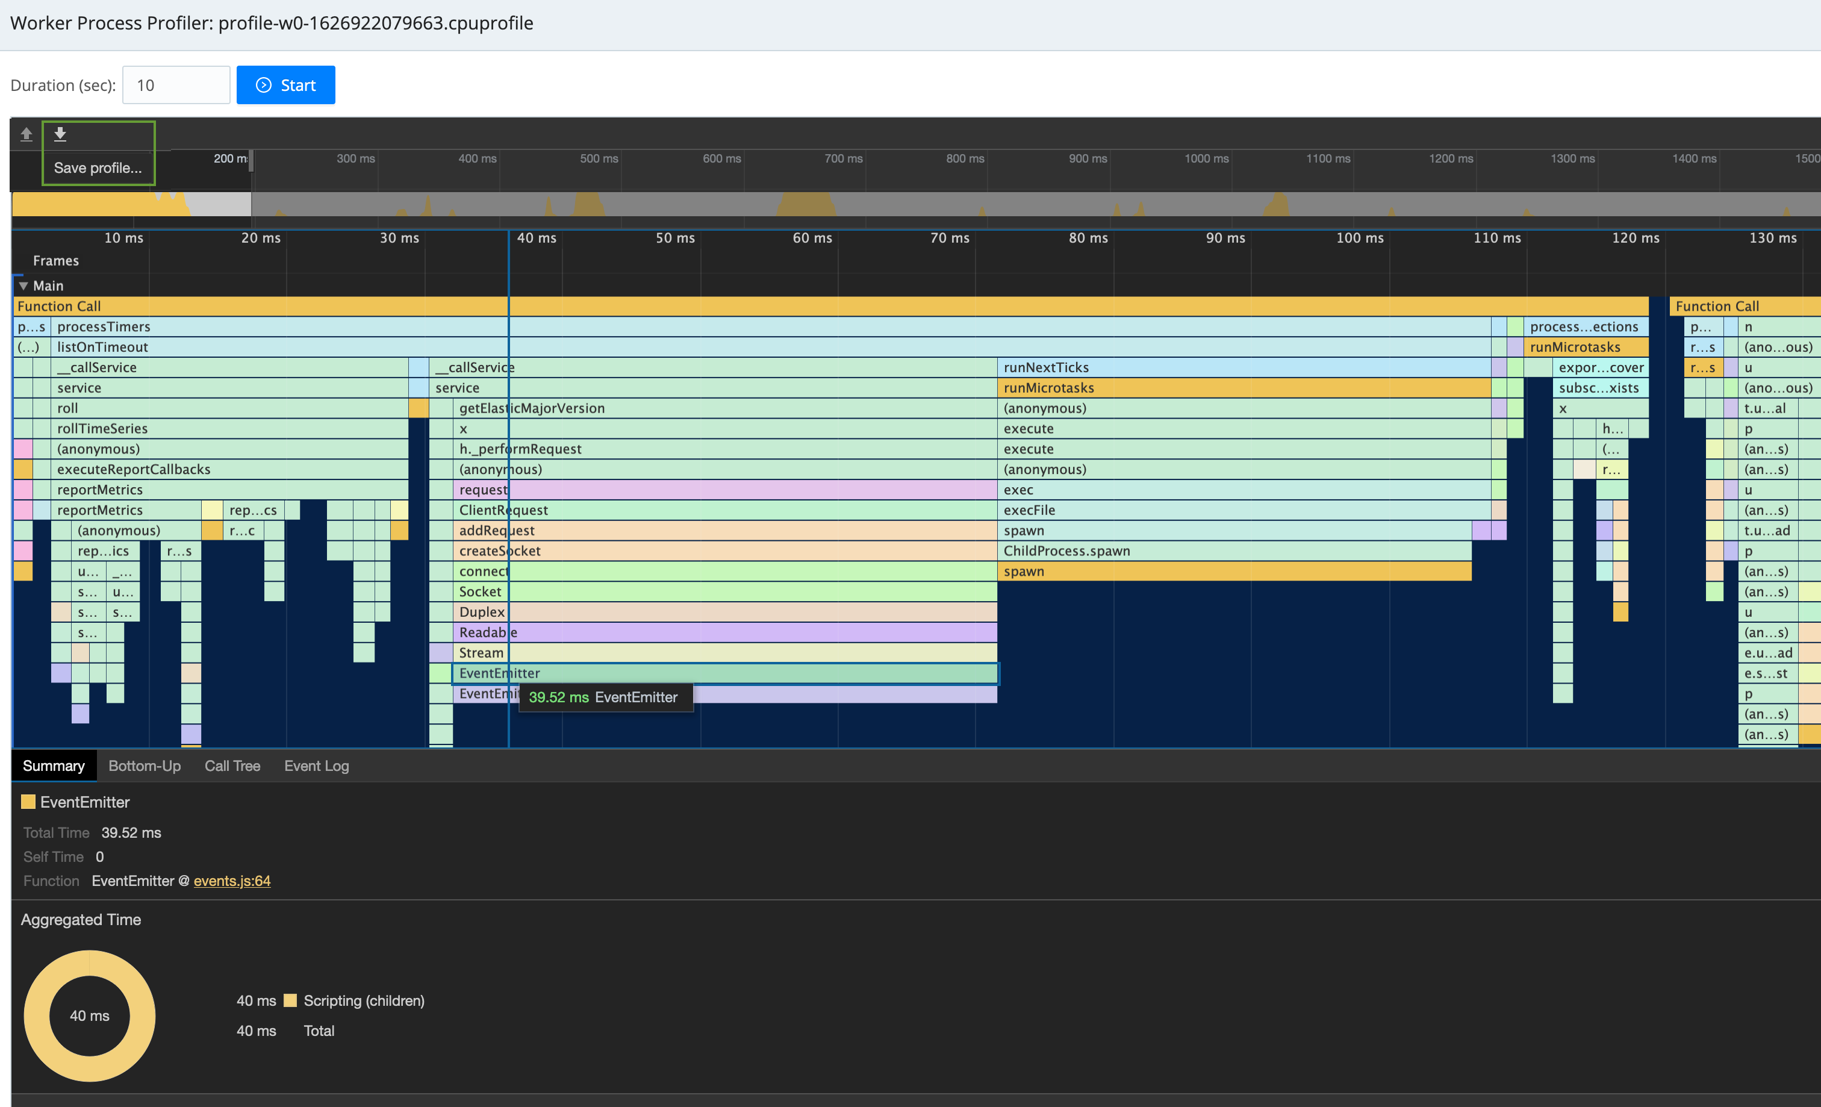Open the Call Tree tab
1821x1107 pixels.
point(232,766)
